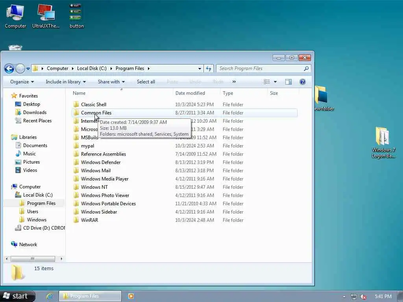The height and width of the screenshot is (302, 403).
Task: Select the Common Files folder icon
Action: click(76, 113)
